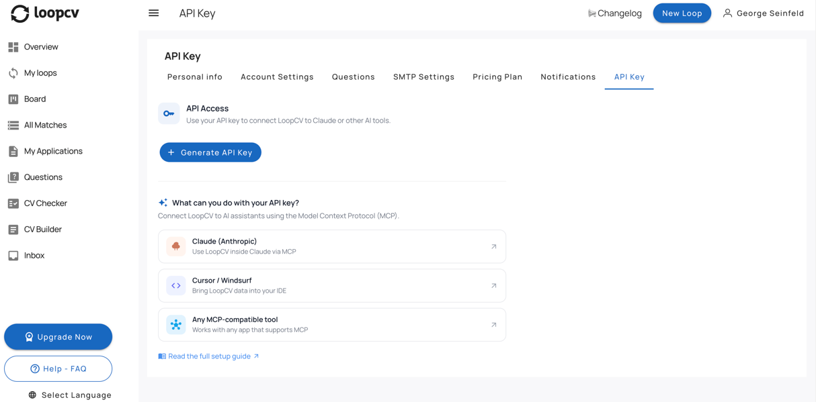Image resolution: width=816 pixels, height=402 pixels.
Task: Click the Board sidebar icon
Action: 13,99
